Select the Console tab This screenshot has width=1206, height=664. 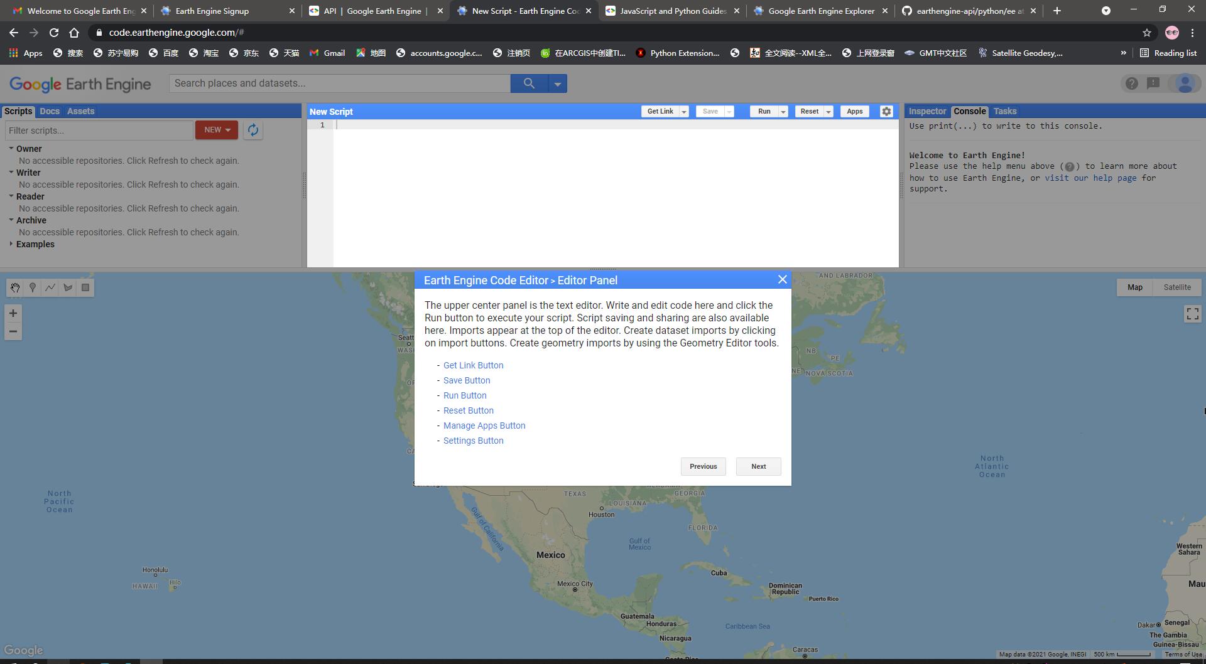tap(970, 111)
